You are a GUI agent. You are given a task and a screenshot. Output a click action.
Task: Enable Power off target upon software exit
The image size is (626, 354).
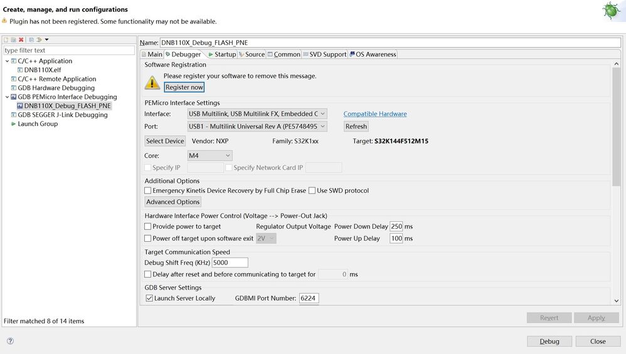(147, 238)
